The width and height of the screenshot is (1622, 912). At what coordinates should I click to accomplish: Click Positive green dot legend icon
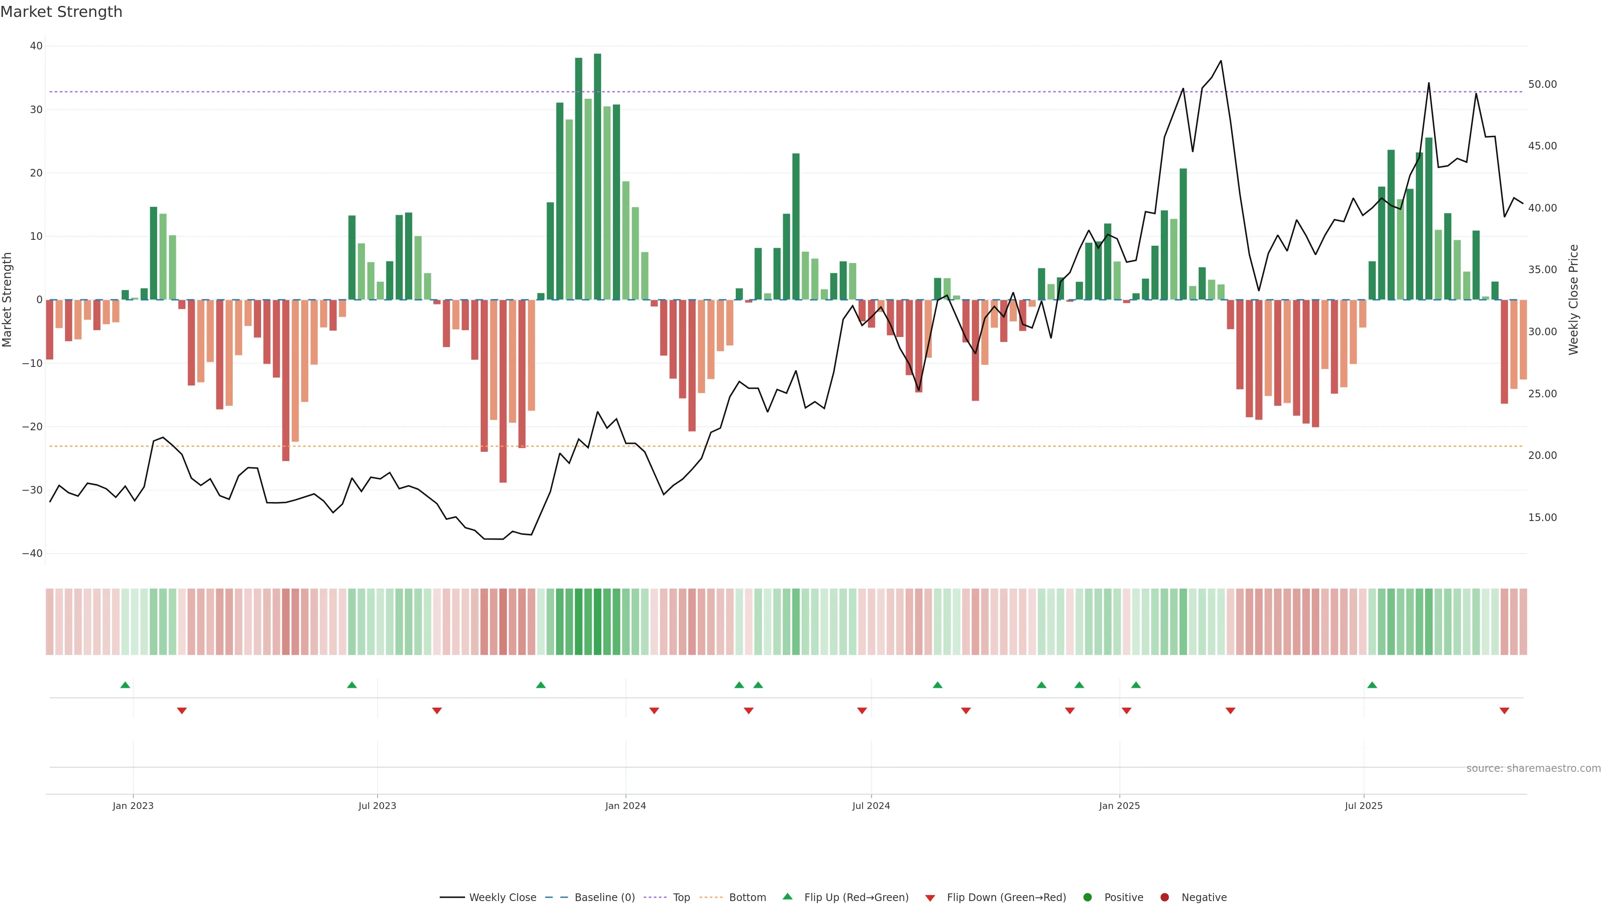click(1087, 898)
